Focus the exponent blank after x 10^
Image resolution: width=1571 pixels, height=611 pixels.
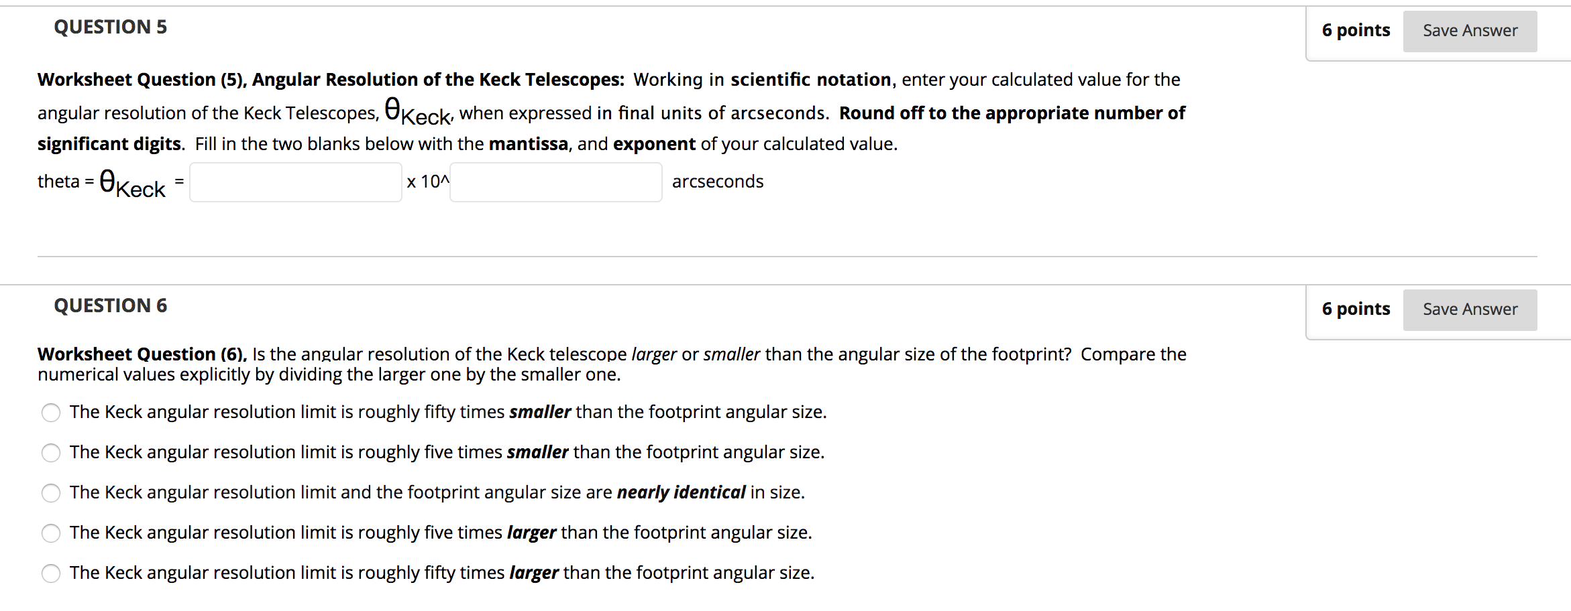tap(556, 182)
